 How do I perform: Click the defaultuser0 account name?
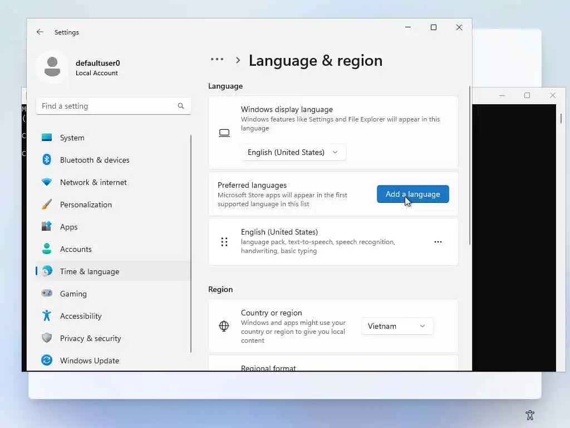pyautogui.click(x=98, y=63)
